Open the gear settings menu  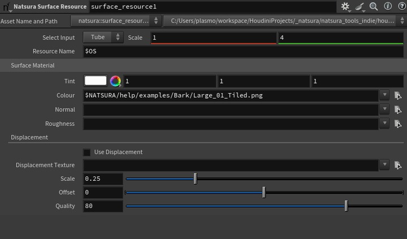tap(345, 7)
